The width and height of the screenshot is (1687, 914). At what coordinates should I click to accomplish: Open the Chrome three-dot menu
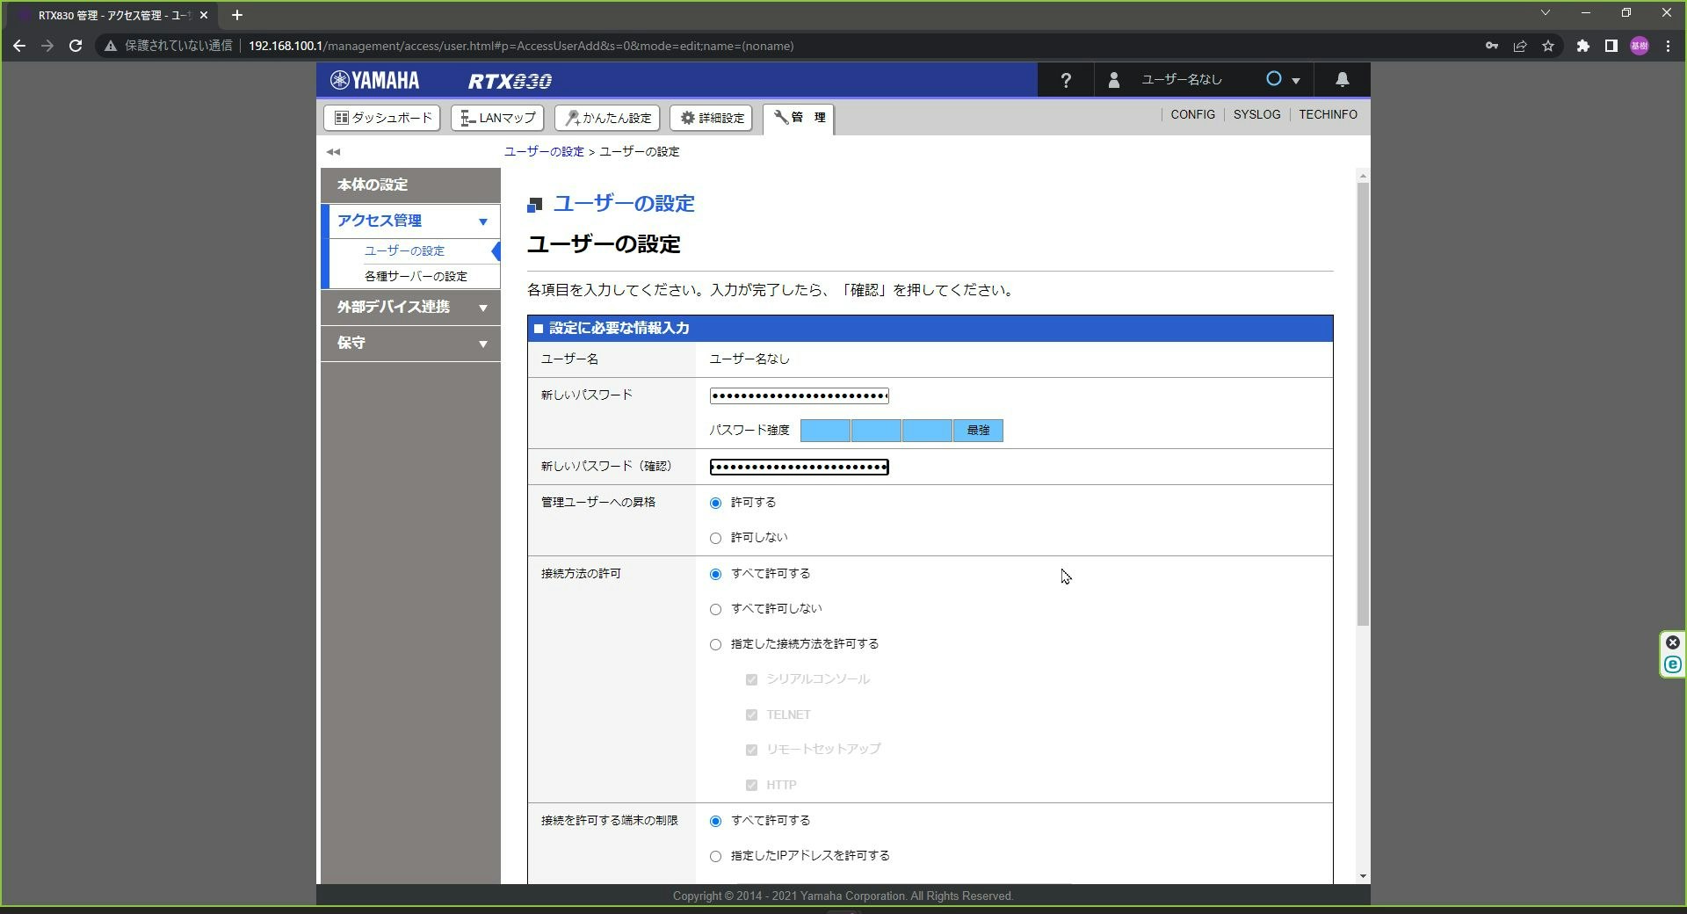(x=1668, y=46)
